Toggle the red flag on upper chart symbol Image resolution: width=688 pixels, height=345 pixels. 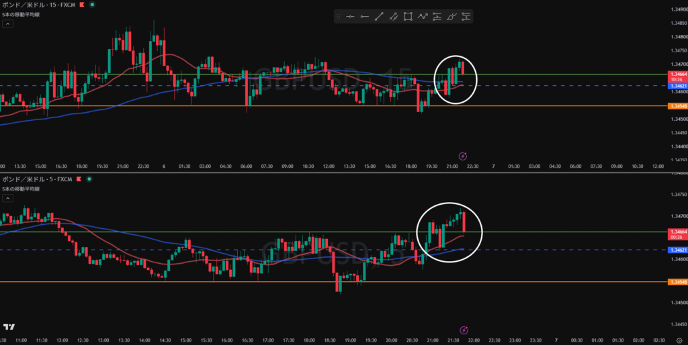[81, 5]
